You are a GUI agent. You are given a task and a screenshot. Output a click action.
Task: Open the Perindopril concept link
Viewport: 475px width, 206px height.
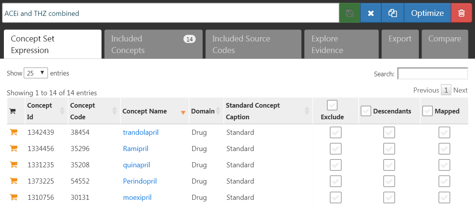(x=140, y=181)
